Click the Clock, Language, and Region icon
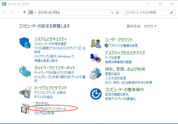Image resolution: width=178 pixels, height=124 pixels. pyautogui.click(x=96, y=74)
